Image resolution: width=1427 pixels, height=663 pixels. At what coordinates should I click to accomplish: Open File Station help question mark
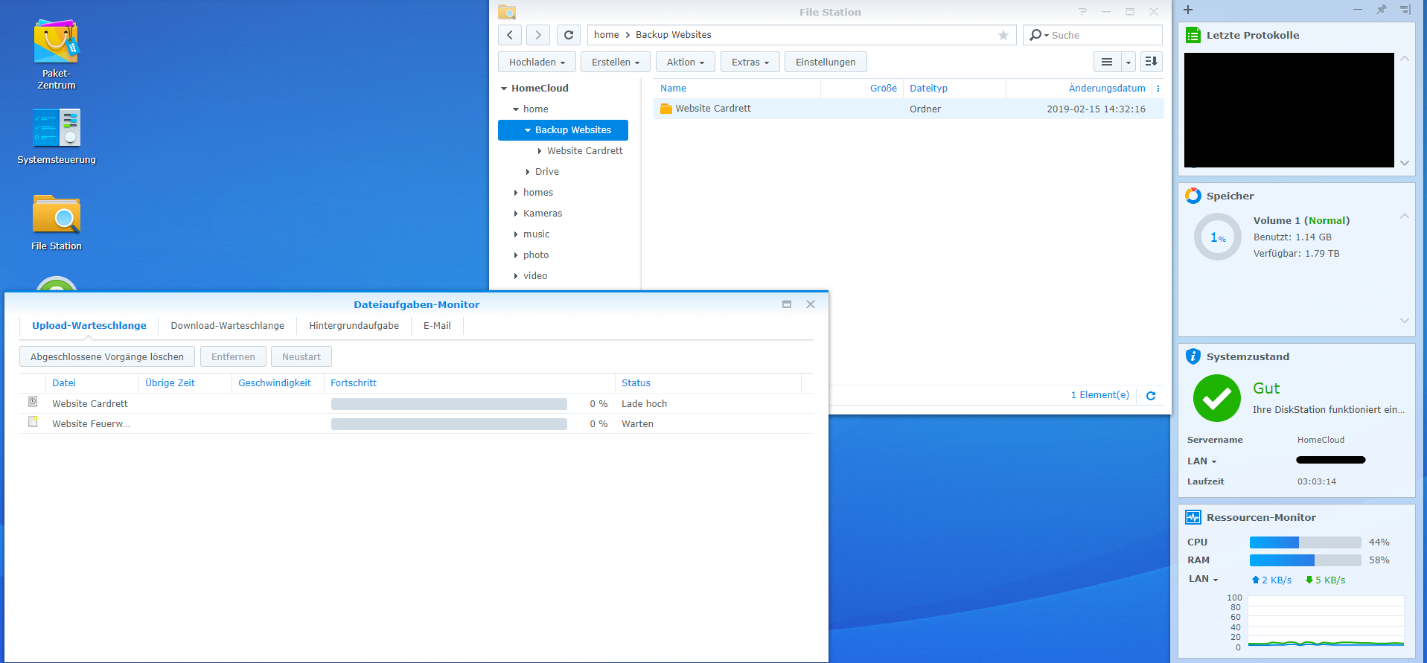pyautogui.click(x=1083, y=12)
